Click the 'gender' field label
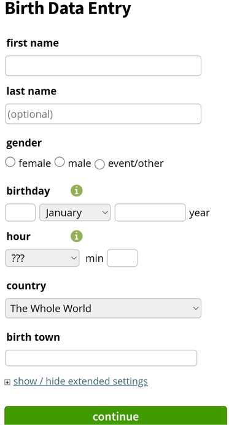 tap(24, 143)
